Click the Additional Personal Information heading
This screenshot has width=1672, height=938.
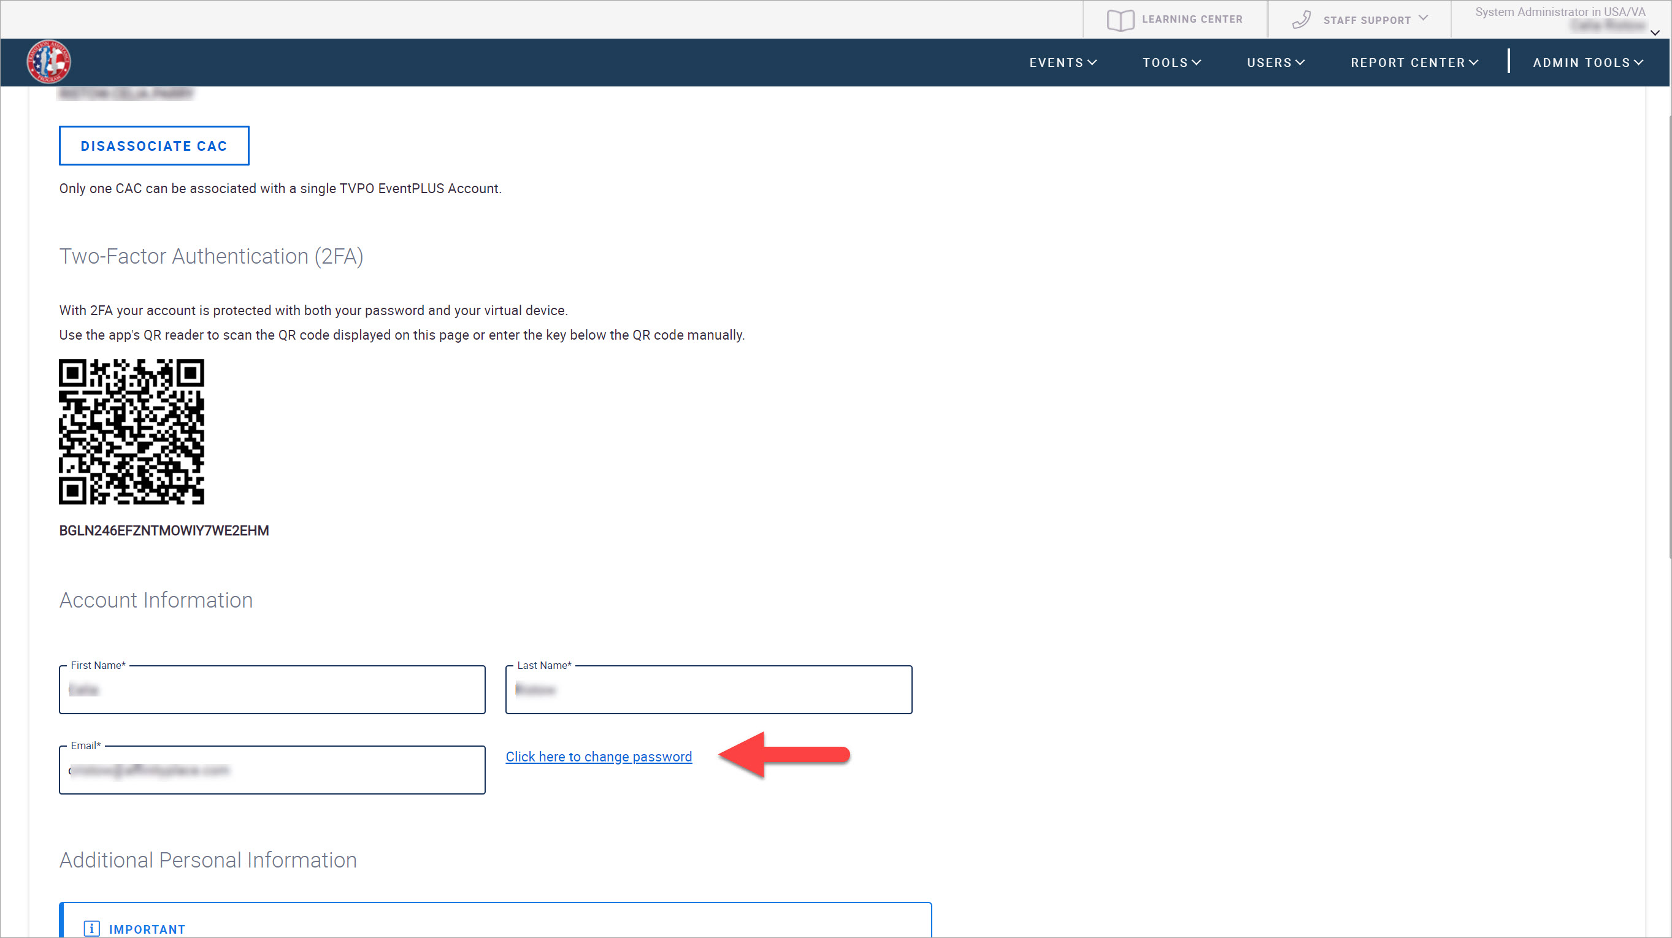click(209, 860)
